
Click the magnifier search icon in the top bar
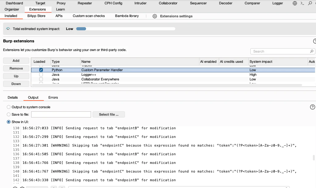point(310,3)
